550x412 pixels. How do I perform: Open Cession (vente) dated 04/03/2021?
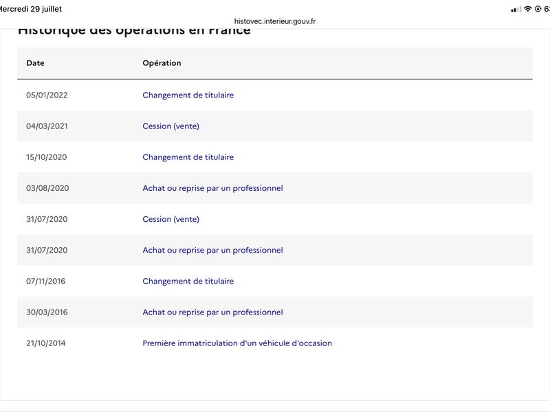pos(170,126)
